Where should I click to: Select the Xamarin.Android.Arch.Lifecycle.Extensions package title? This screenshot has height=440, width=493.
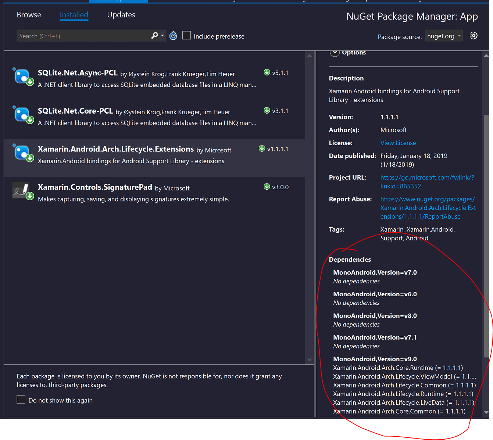pos(116,149)
